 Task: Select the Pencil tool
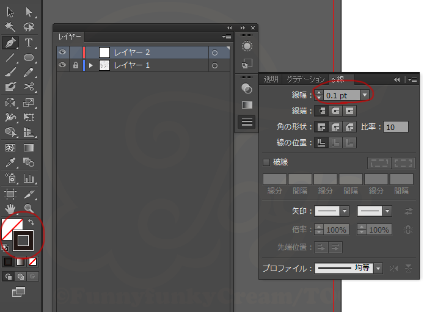click(29, 73)
